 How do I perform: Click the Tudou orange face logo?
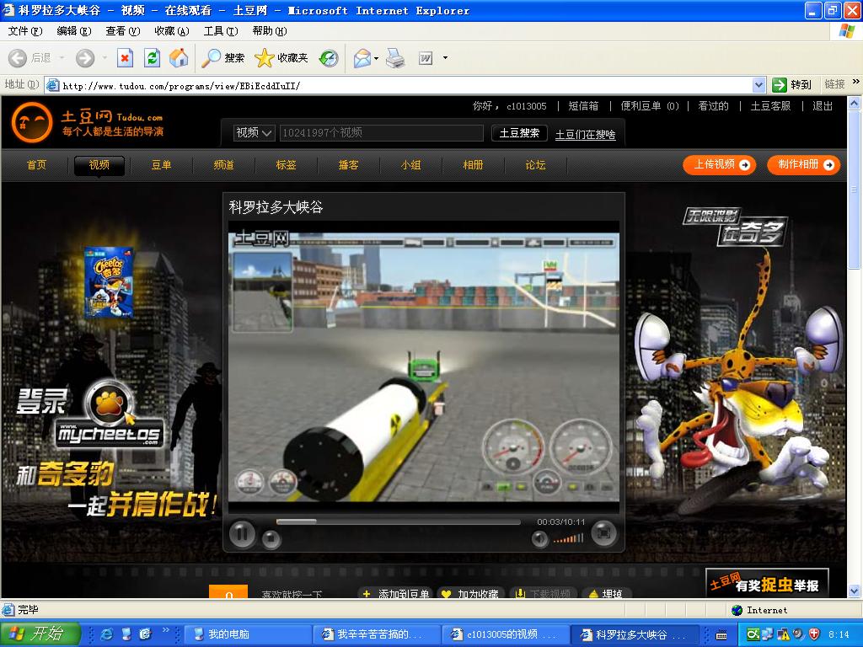[x=32, y=122]
